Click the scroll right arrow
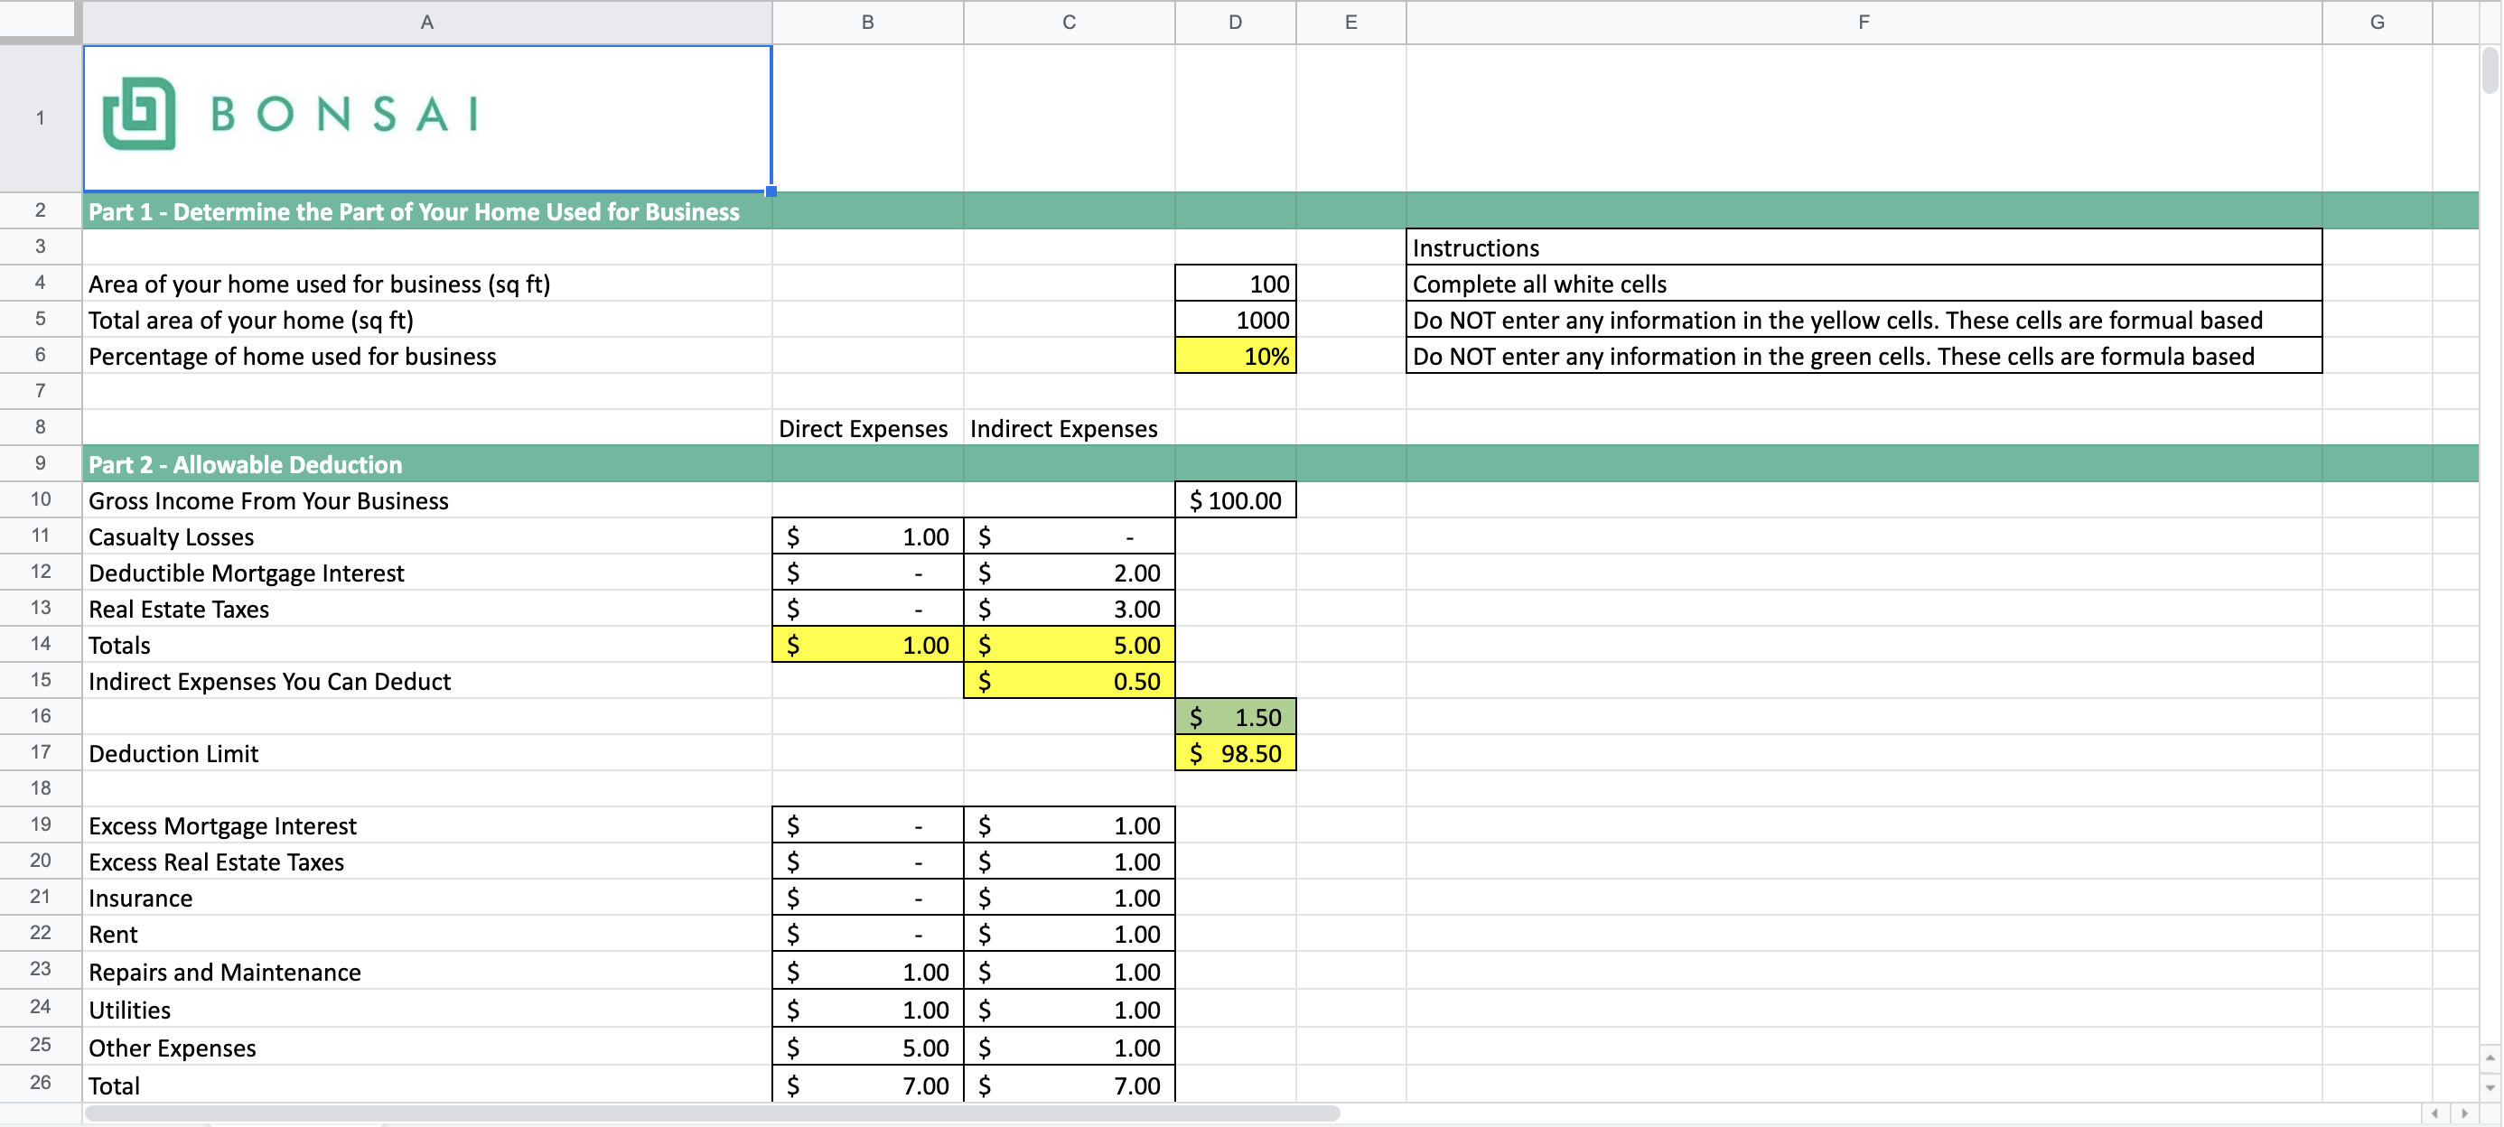This screenshot has width=2504, height=1127. 2464,1113
